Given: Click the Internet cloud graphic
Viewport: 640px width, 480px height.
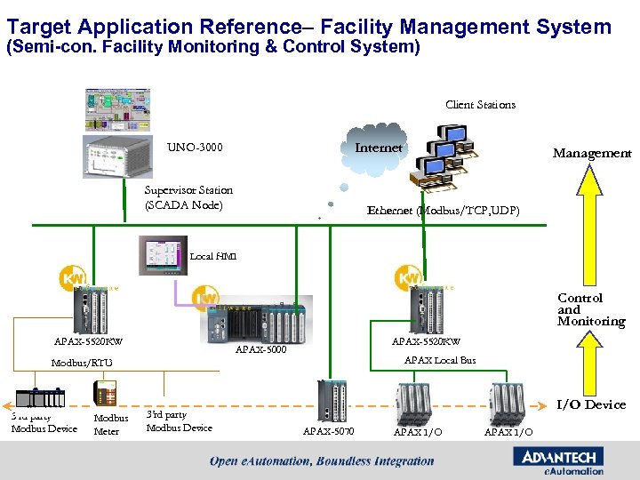Looking at the screenshot, I should 374,149.
